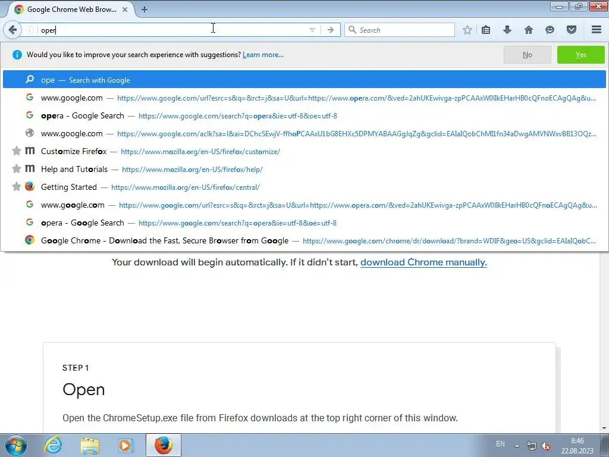Click the 'download Chrome manually.' link

pos(423,262)
